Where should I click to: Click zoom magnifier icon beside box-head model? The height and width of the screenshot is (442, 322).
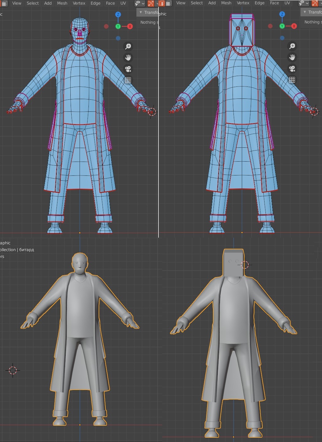click(292, 46)
